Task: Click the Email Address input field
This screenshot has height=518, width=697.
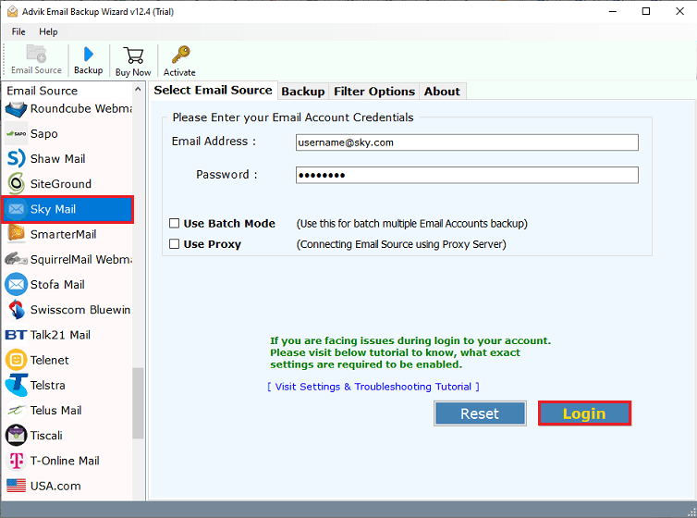Action: [x=467, y=142]
